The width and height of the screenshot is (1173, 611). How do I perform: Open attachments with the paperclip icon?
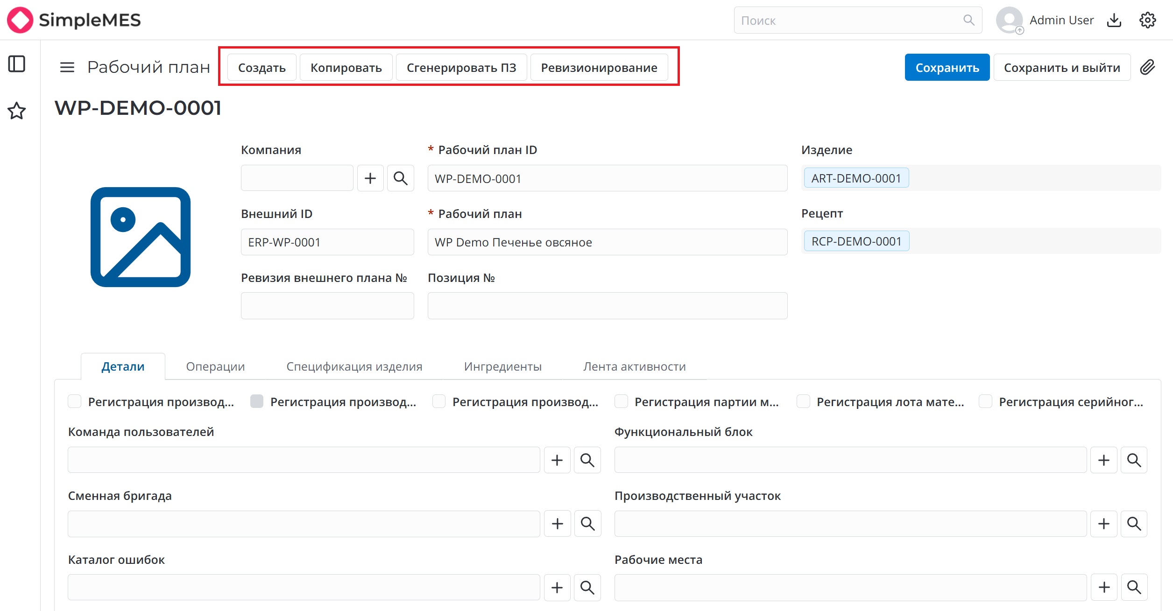point(1148,68)
